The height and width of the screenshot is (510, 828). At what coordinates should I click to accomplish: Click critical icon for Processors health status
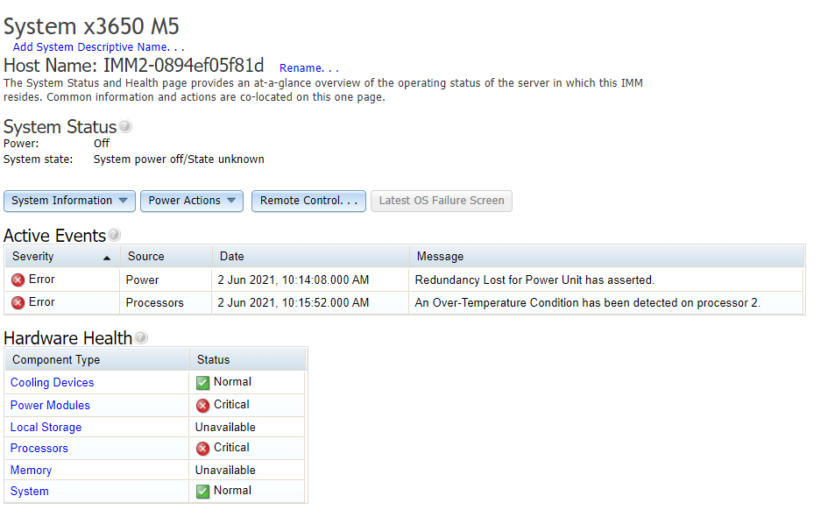[202, 449]
